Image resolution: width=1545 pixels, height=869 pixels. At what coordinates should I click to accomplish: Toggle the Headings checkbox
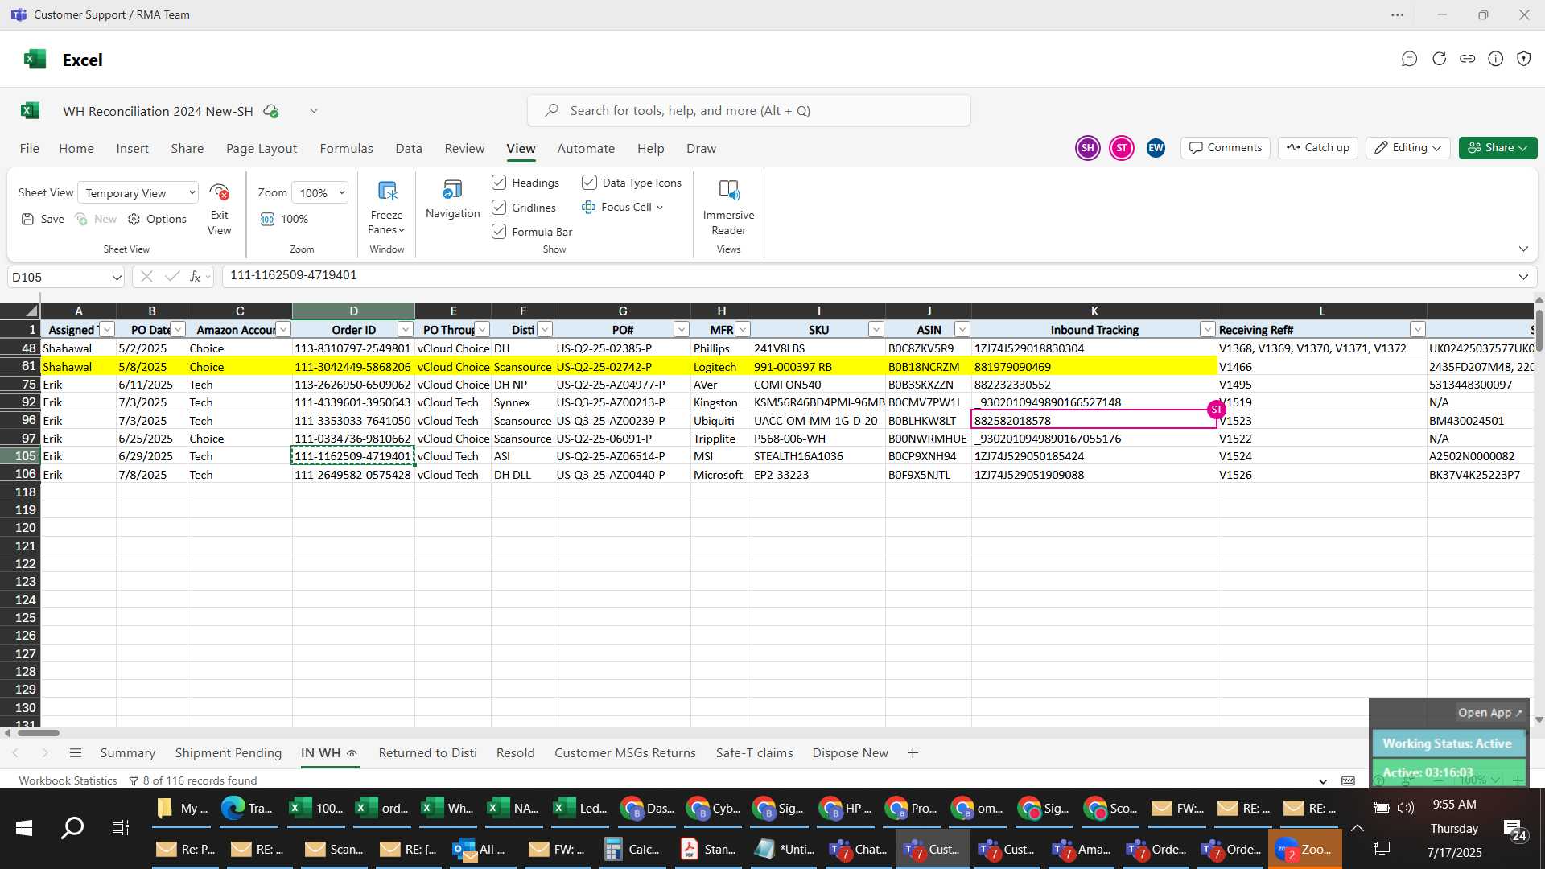pos(499,183)
